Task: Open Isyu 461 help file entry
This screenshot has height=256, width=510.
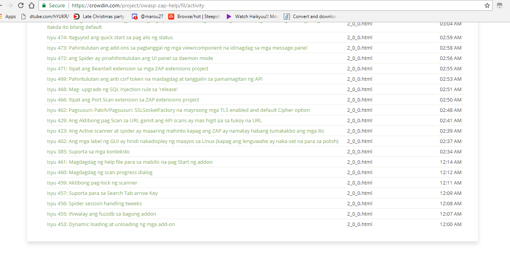Action: [x=130, y=162]
